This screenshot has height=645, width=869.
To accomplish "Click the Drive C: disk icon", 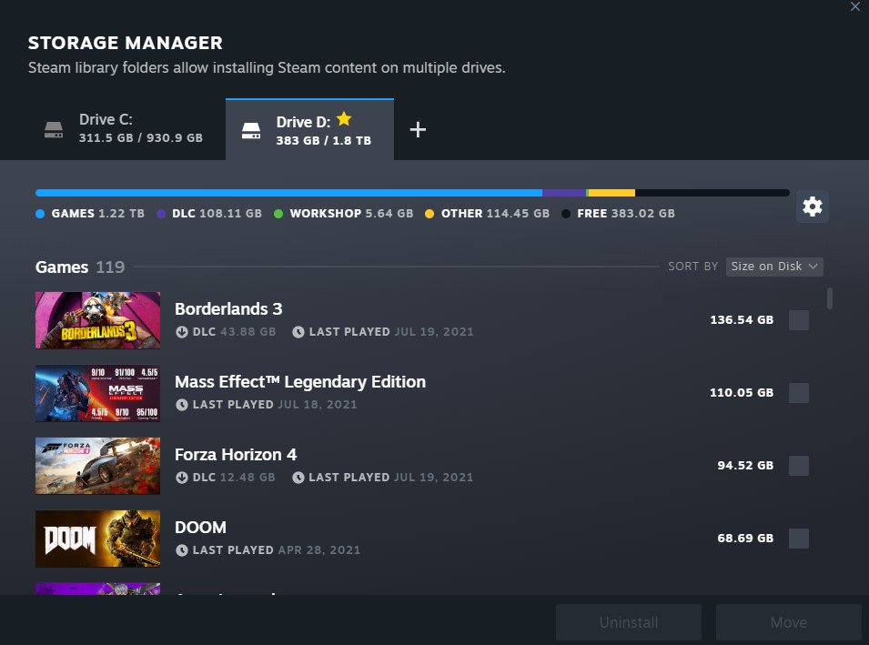I will [54, 130].
